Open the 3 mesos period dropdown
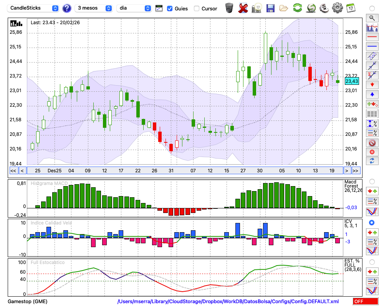The width and height of the screenshot is (384, 307). tap(94, 8)
